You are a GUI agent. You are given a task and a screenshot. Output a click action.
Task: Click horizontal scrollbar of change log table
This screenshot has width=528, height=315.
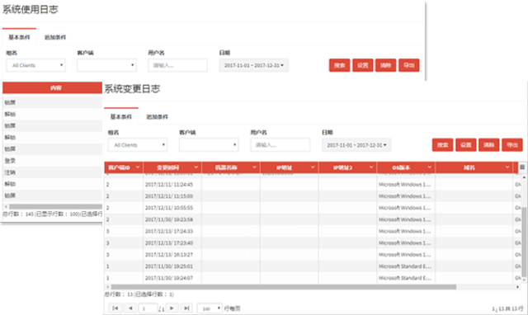(284, 287)
